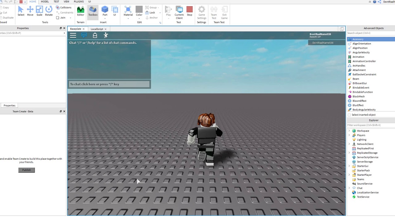
Task: Click the chat input bar
Action: (x=109, y=84)
